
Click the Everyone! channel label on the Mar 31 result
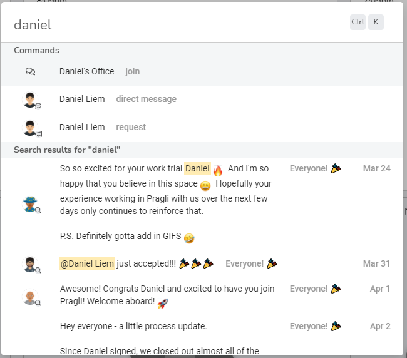click(244, 263)
